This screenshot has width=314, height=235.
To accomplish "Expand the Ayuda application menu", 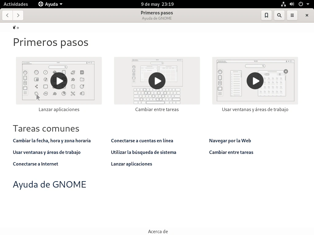I will click(51, 4).
